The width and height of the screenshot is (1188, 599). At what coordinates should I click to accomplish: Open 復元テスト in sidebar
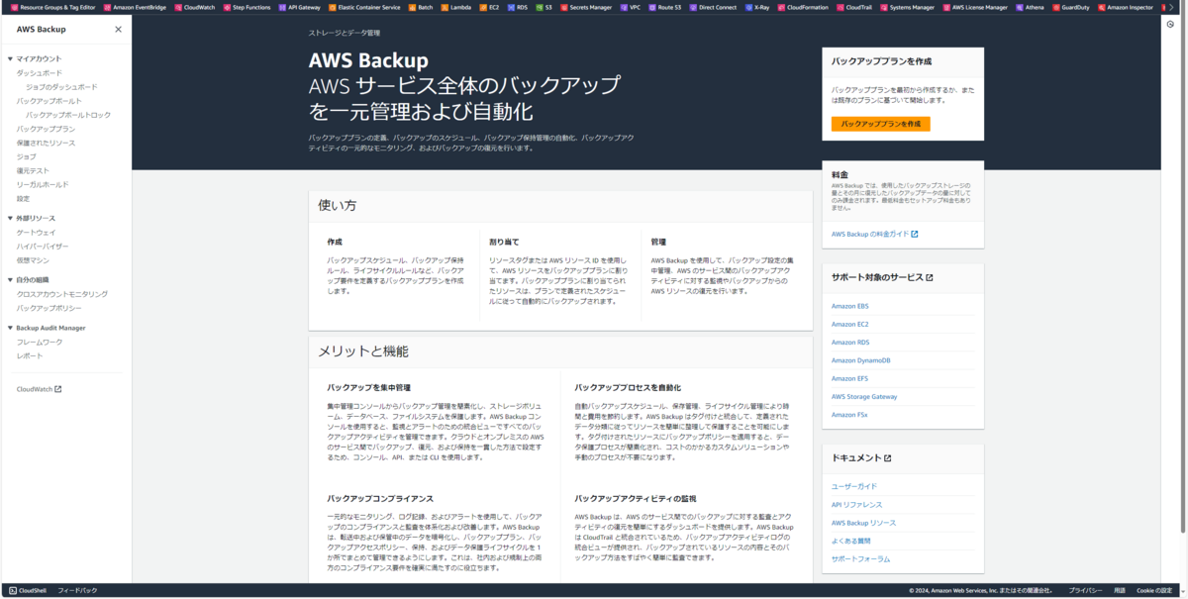pyautogui.click(x=33, y=170)
